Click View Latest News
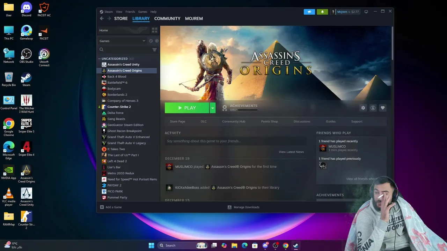Image resolution: width=447 pixels, height=251 pixels. (291, 152)
